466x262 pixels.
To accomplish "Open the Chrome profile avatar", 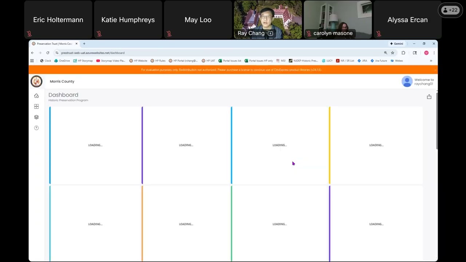I will (x=426, y=53).
